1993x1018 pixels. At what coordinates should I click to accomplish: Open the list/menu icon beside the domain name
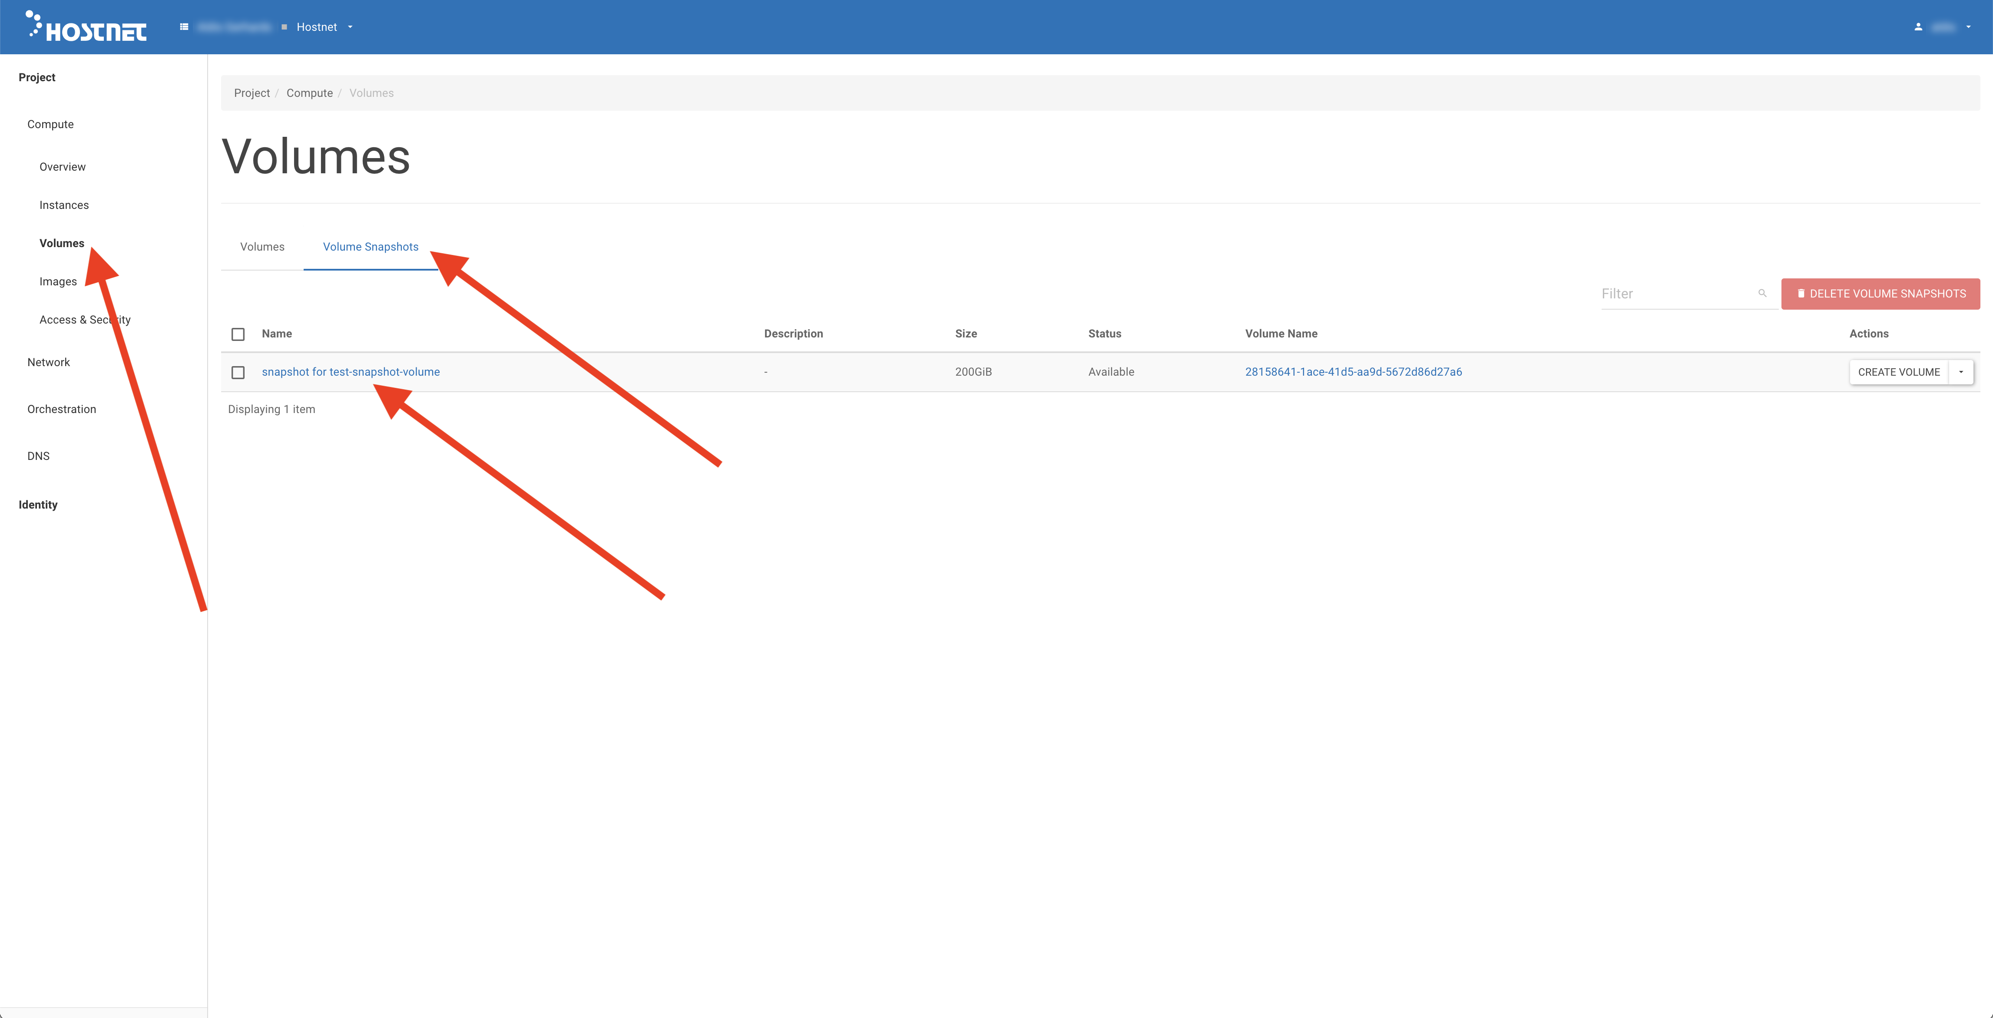pos(183,26)
